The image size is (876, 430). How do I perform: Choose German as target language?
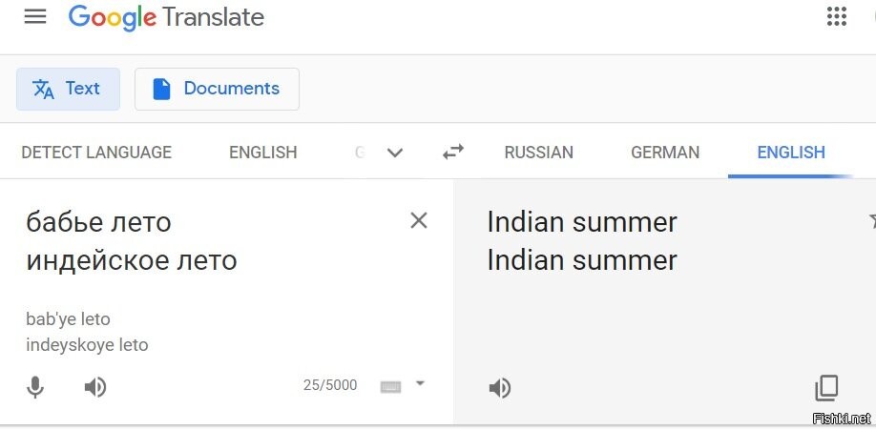coord(665,153)
